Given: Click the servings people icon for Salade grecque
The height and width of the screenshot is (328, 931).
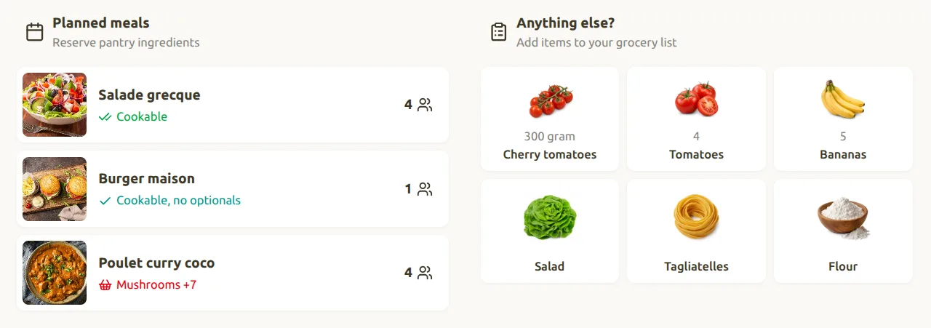Looking at the screenshot, I should tap(425, 105).
